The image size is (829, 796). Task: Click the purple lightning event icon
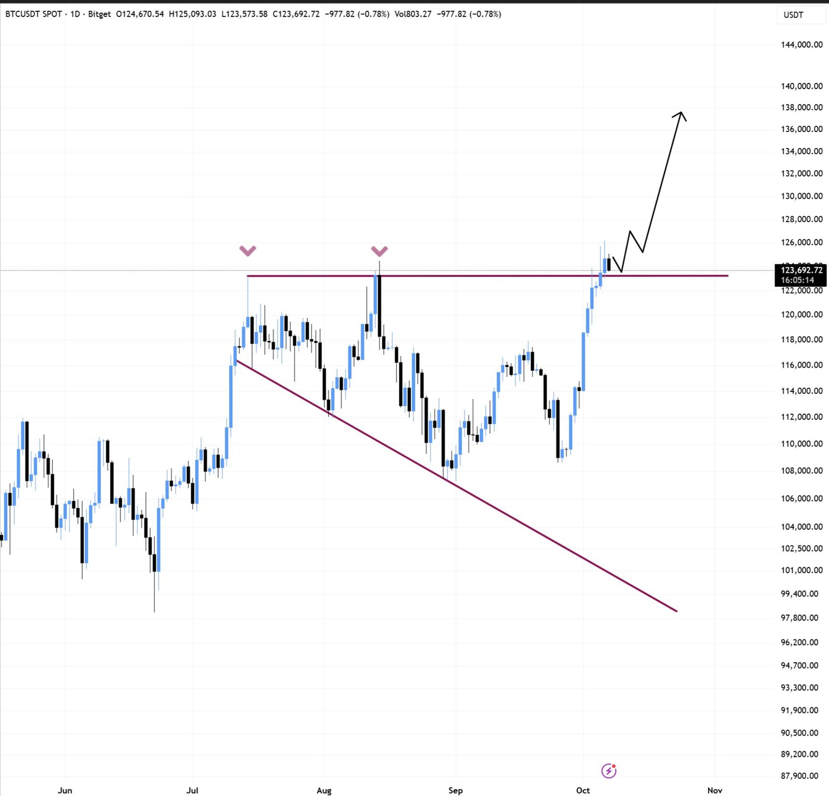pyautogui.click(x=609, y=771)
